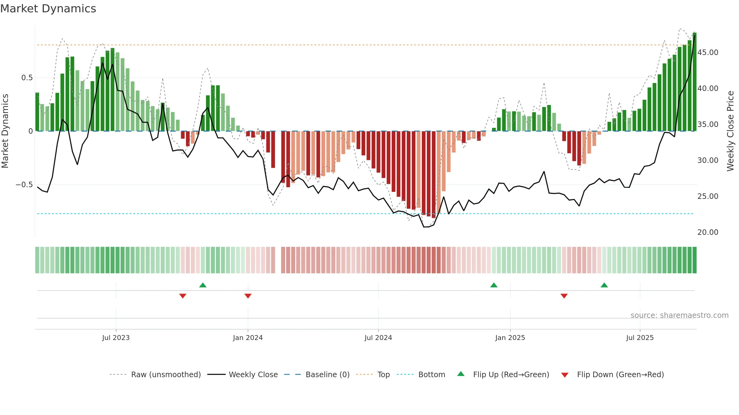The height and width of the screenshot is (415, 739).
Task: Click the Jan 2024 x-axis label
Action: coord(248,338)
